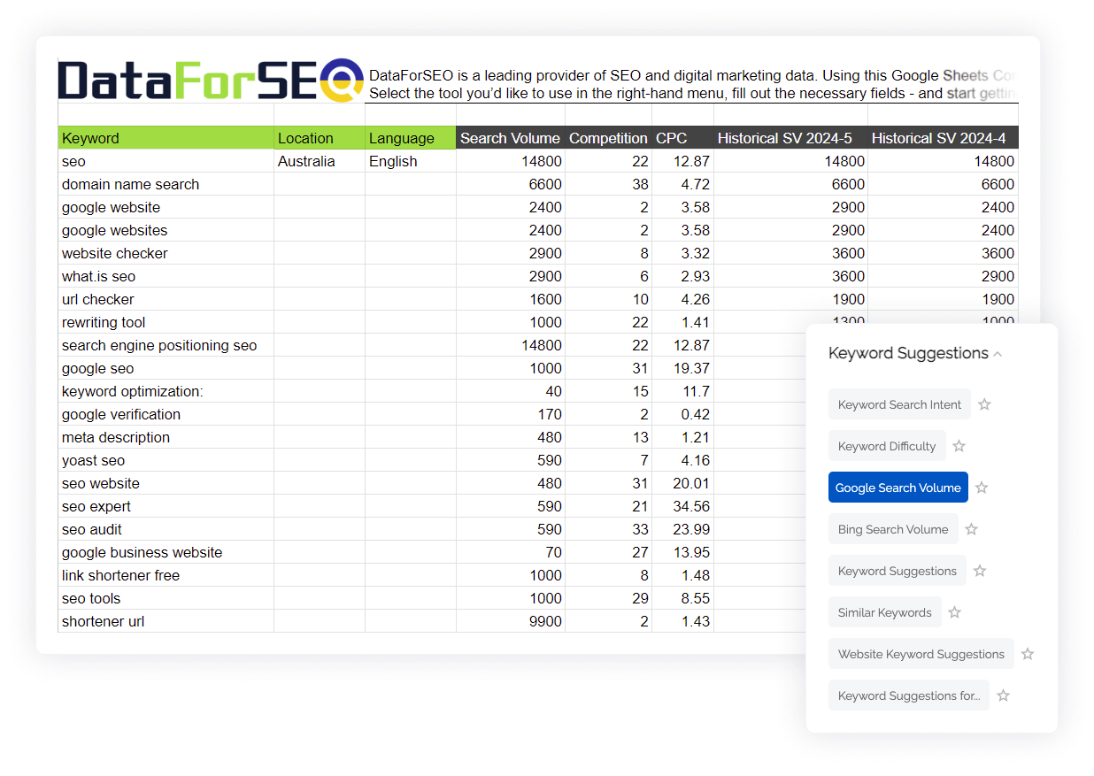
Task: Open Website Keyword Suggestions tool
Action: [x=921, y=654]
